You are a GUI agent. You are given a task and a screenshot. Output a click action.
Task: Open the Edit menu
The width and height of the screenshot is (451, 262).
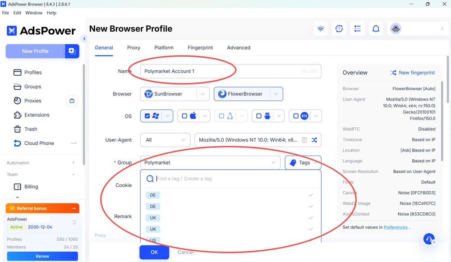pyautogui.click(x=17, y=13)
